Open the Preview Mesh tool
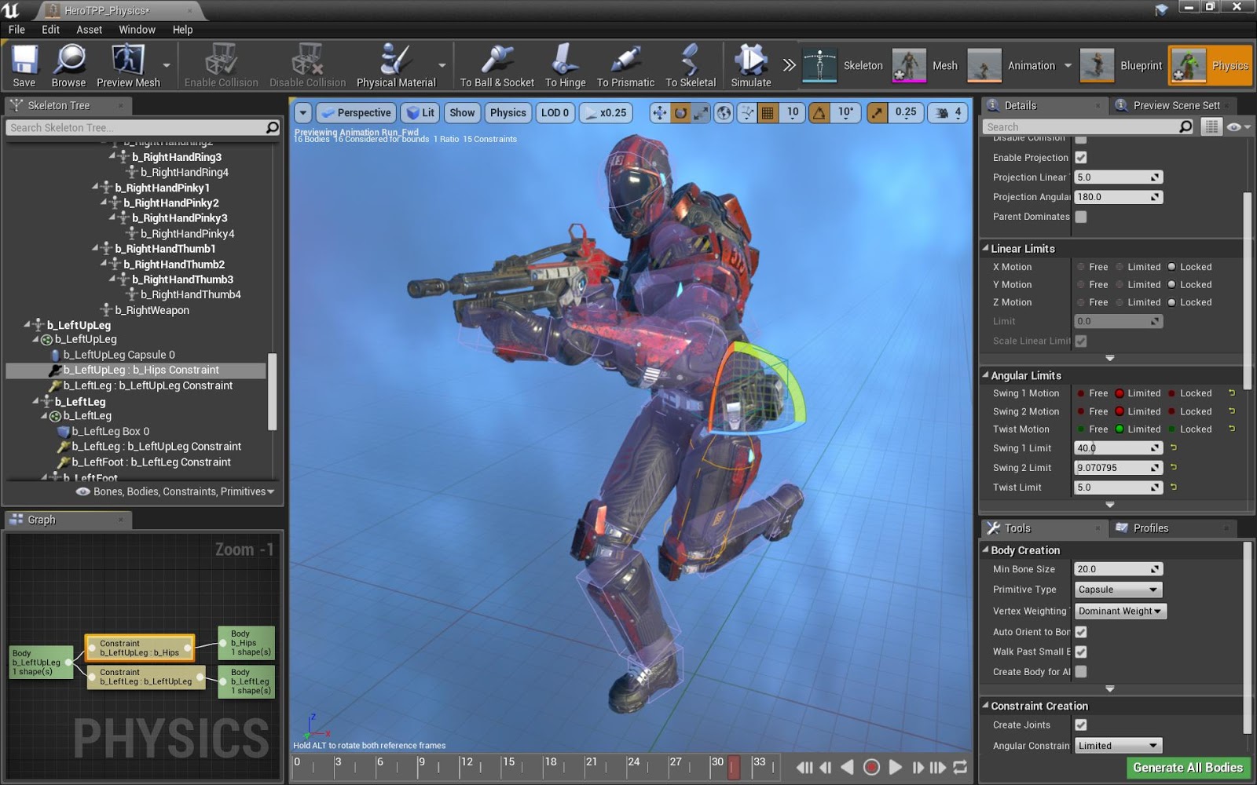The width and height of the screenshot is (1257, 785). [128, 66]
